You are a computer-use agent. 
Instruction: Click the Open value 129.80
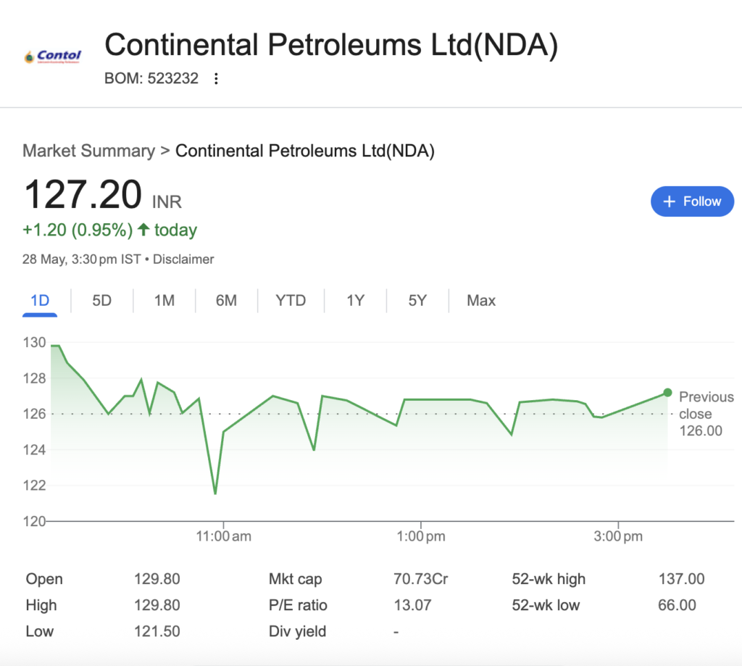[x=157, y=579]
